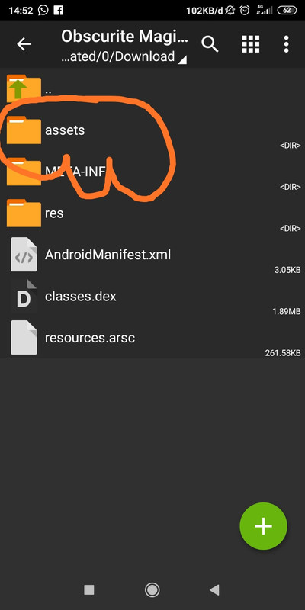
Task: Select the resources.arsc file icon
Action: click(x=24, y=338)
